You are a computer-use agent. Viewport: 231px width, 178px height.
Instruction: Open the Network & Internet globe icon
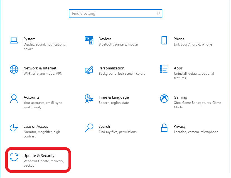point(14,69)
